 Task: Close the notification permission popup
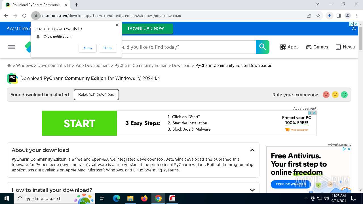click(117, 25)
